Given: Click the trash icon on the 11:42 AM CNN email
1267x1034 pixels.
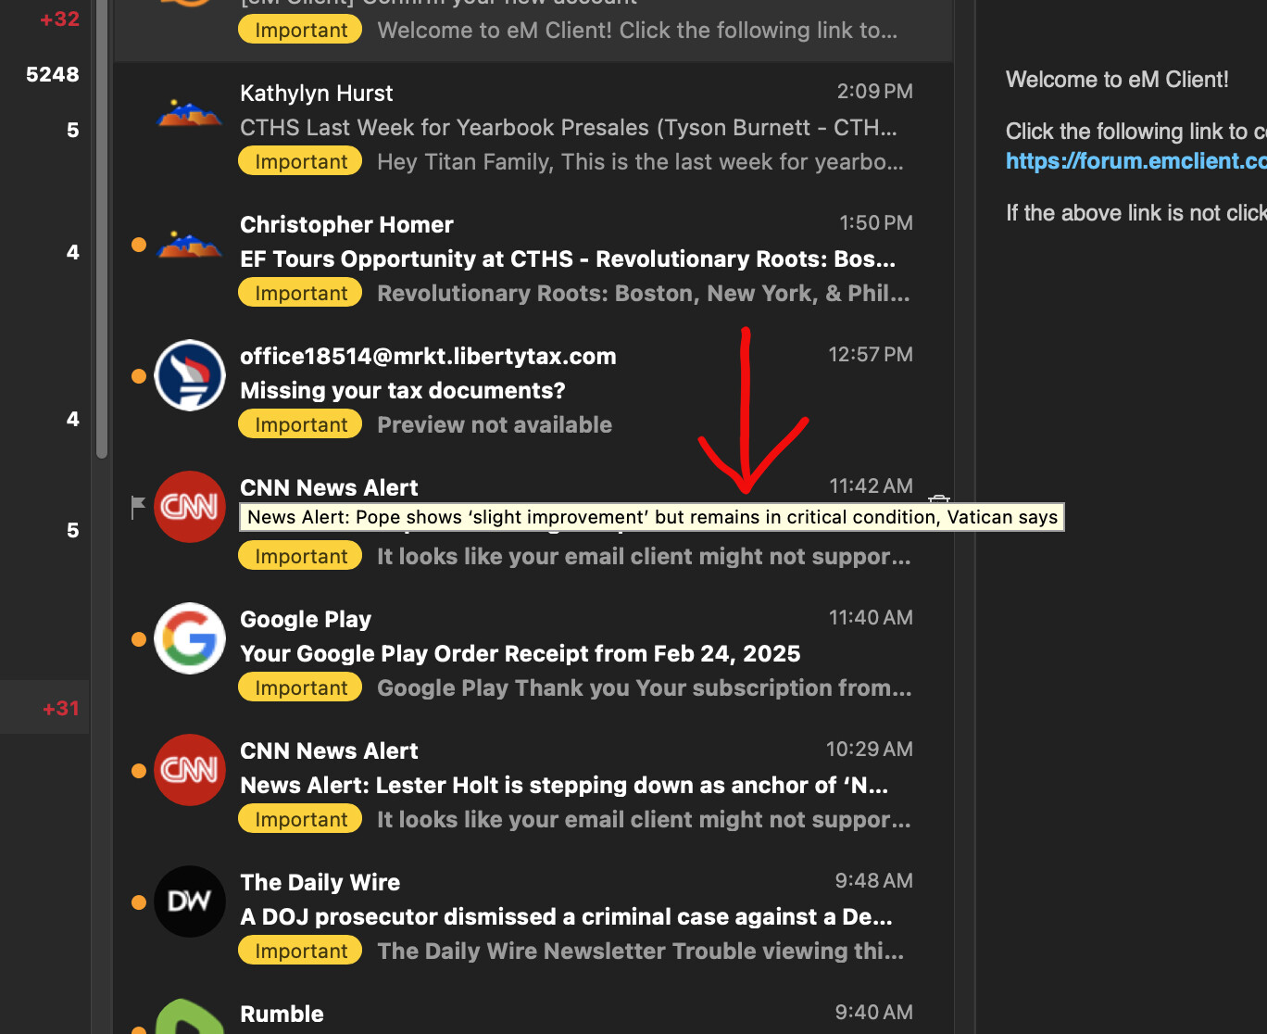Looking at the screenshot, I should (x=939, y=498).
